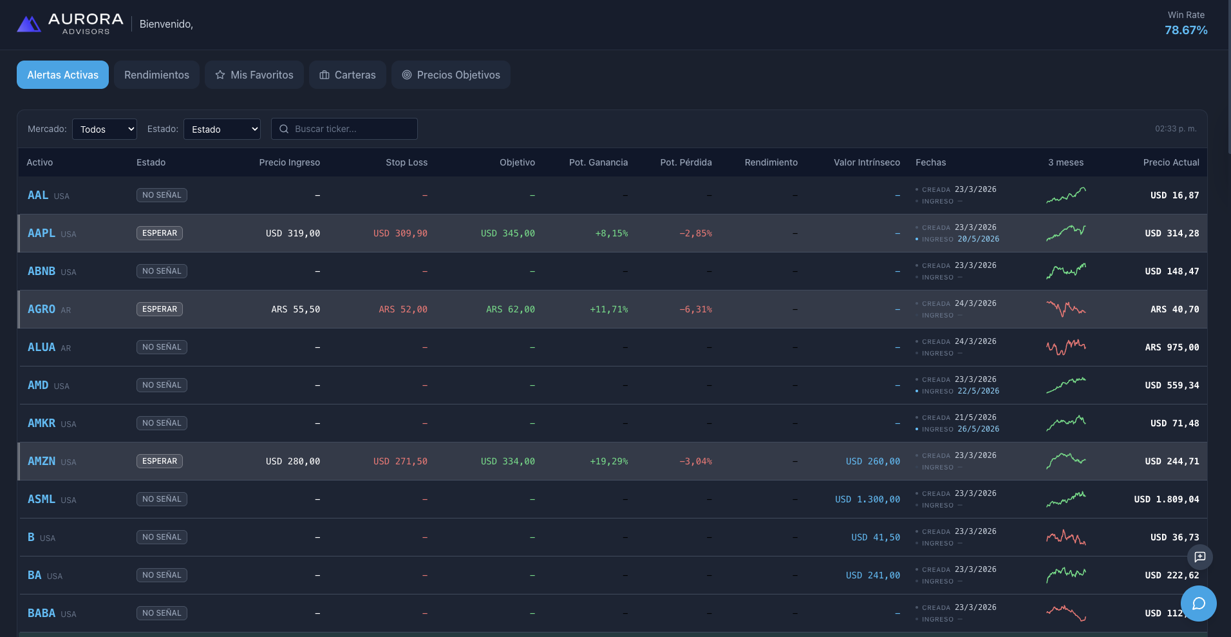Open the AAPL three-month sparkline chart
Viewport: 1231px width, 637px height.
pos(1066,233)
